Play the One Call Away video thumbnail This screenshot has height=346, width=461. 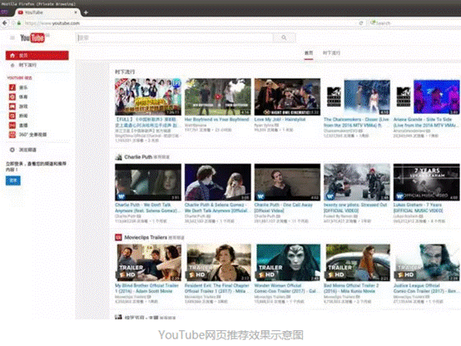coord(287,182)
